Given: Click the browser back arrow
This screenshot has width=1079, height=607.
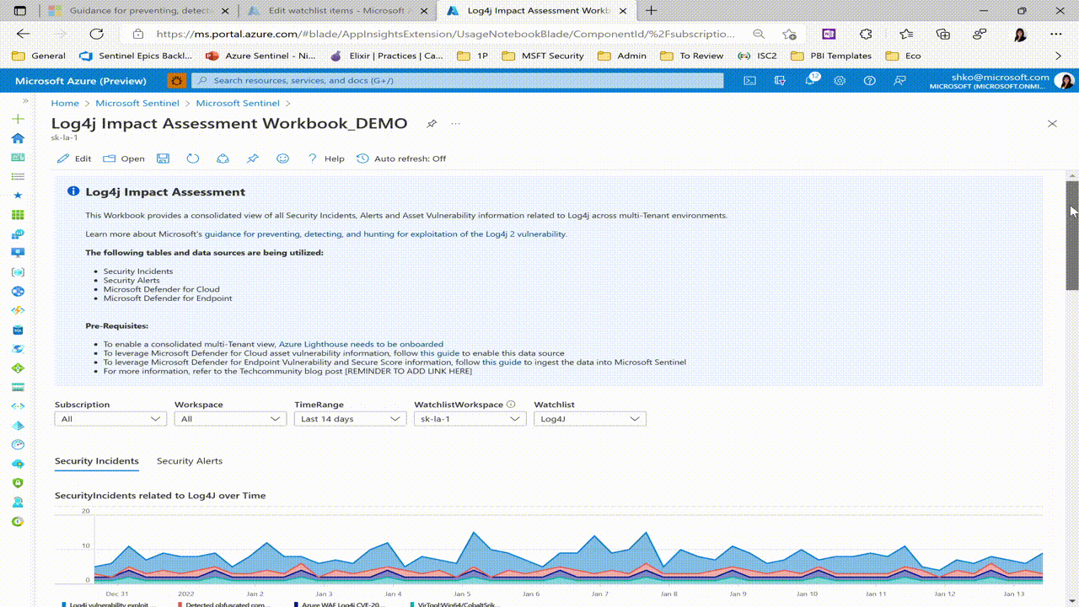Looking at the screenshot, I should click(x=23, y=34).
